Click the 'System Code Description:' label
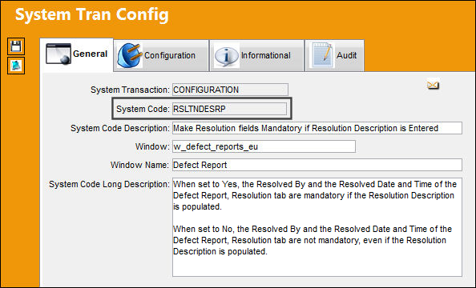The image size is (476, 288). (x=120, y=128)
